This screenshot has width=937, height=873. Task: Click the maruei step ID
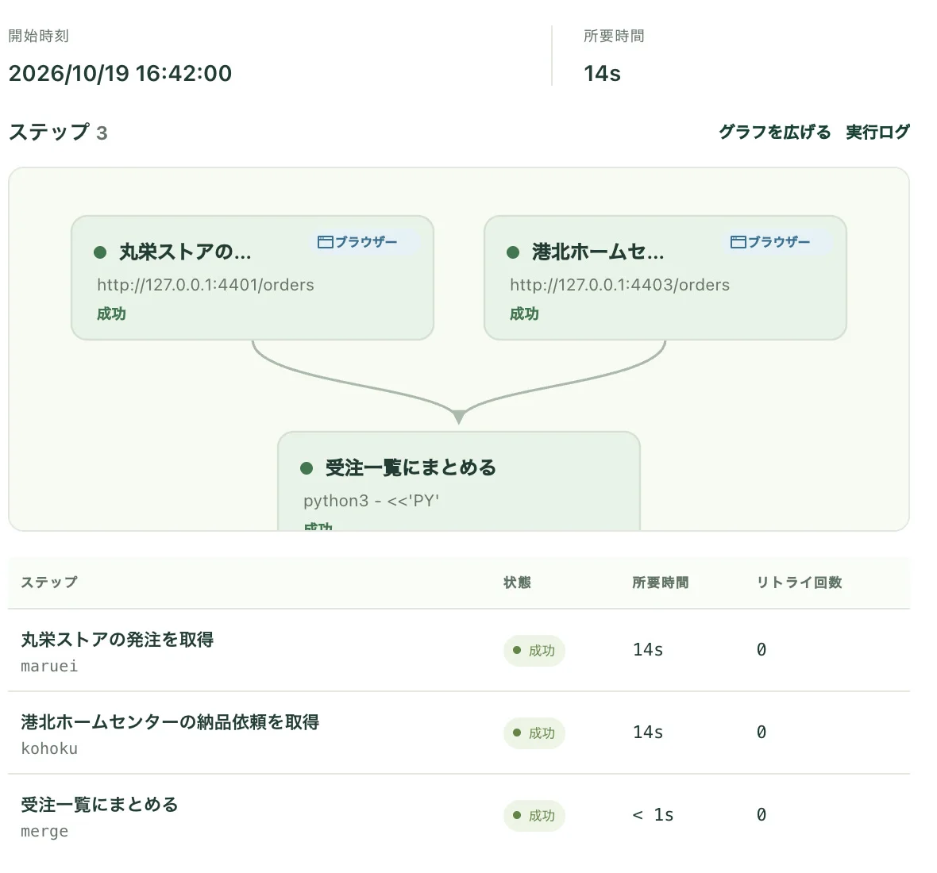pos(49,667)
